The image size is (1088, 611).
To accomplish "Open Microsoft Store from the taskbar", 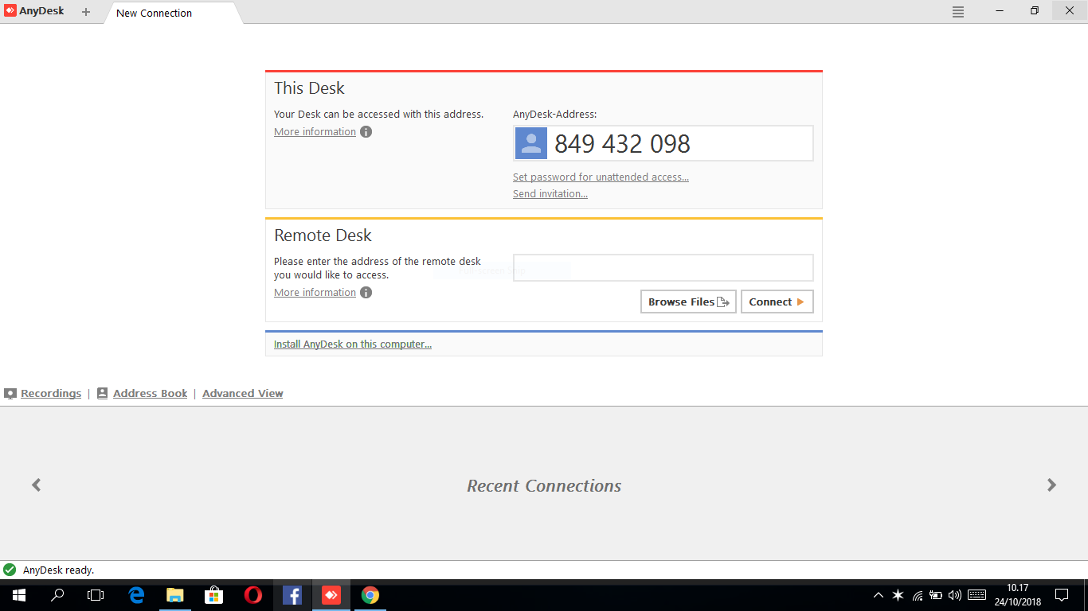I will click(x=213, y=595).
